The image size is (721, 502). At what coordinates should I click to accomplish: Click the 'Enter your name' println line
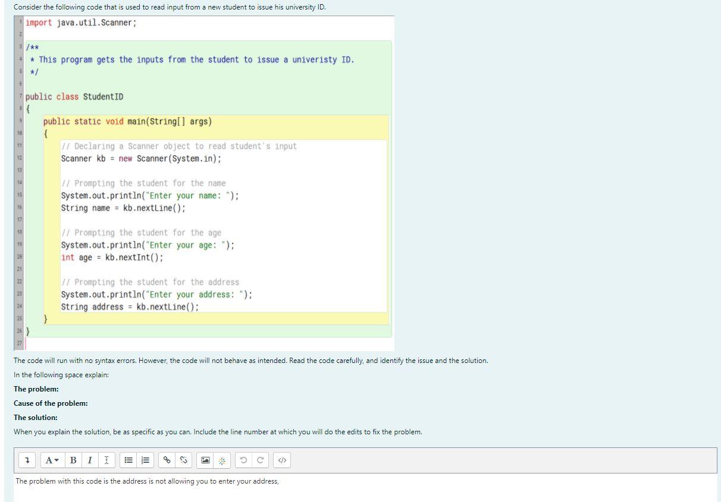(x=150, y=196)
